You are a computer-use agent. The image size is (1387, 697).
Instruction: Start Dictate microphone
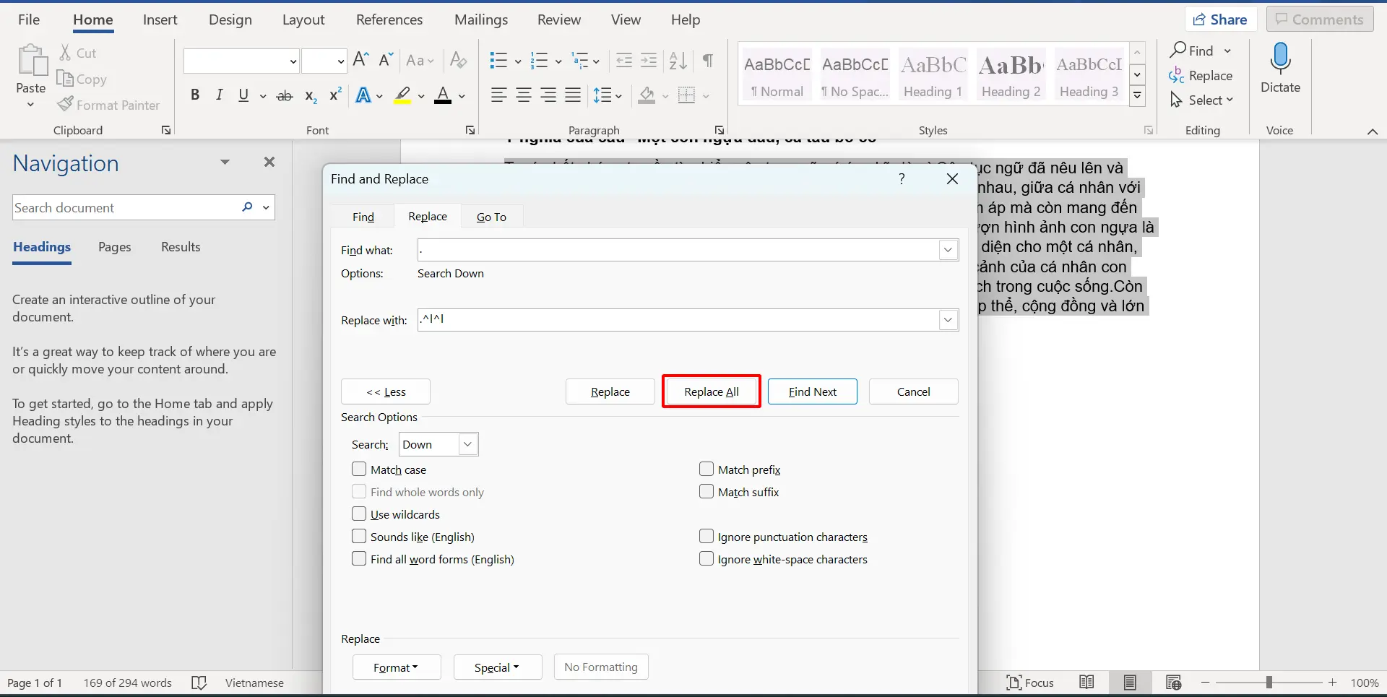1280,69
